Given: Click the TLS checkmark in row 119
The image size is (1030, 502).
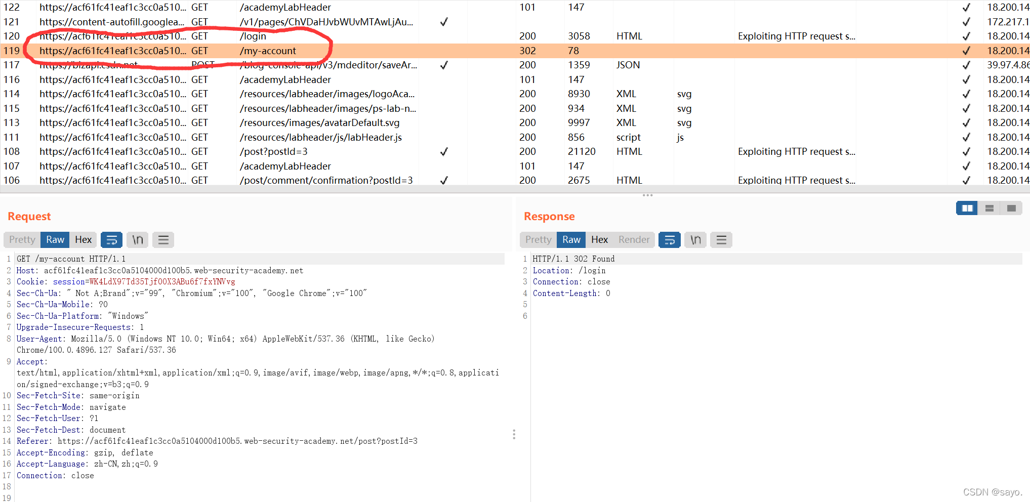Looking at the screenshot, I should click(966, 51).
